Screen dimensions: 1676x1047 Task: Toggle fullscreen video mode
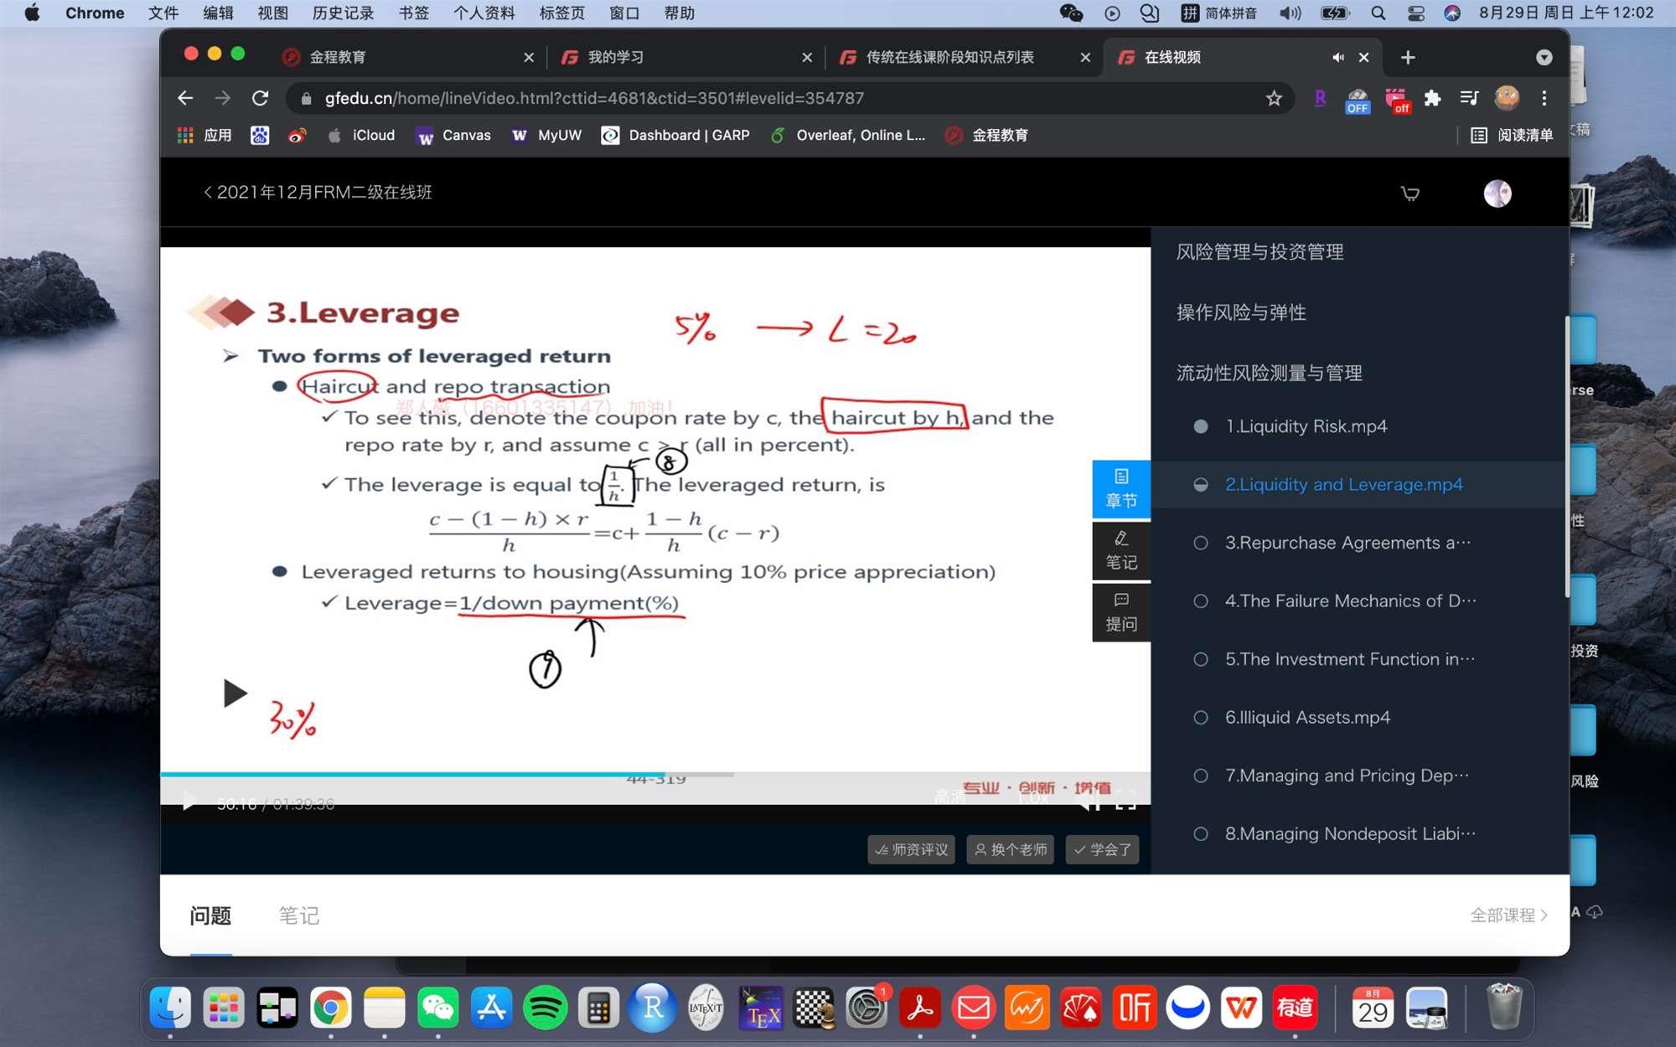pyautogui.click(x=1125, y=801)
